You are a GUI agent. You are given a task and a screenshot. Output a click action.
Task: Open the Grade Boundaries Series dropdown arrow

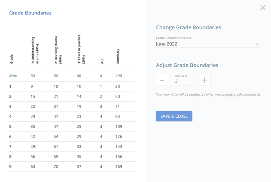257,44
